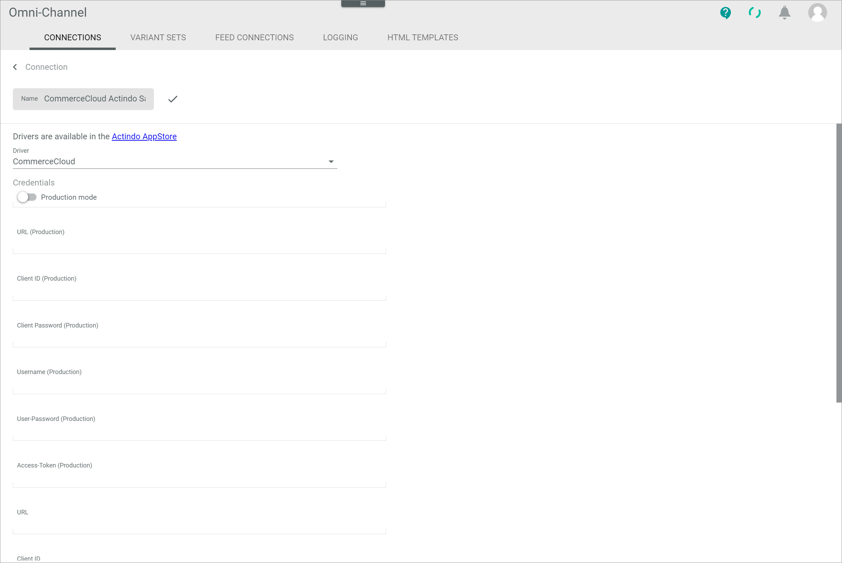842x563 pixels.
Task: Click the Credentials section heading
Action: (34, 183)
